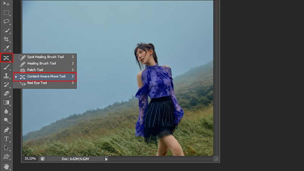This screenshot has width=304, height=171.
Task: Select the Brush tool
Action: coord(6,67)
